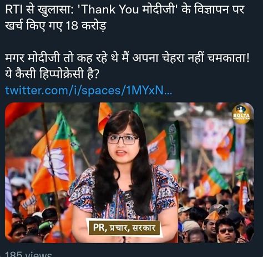263x257 pixels.
Task: Open the twitter.com/i/spaces link
Action: [88, 91]
